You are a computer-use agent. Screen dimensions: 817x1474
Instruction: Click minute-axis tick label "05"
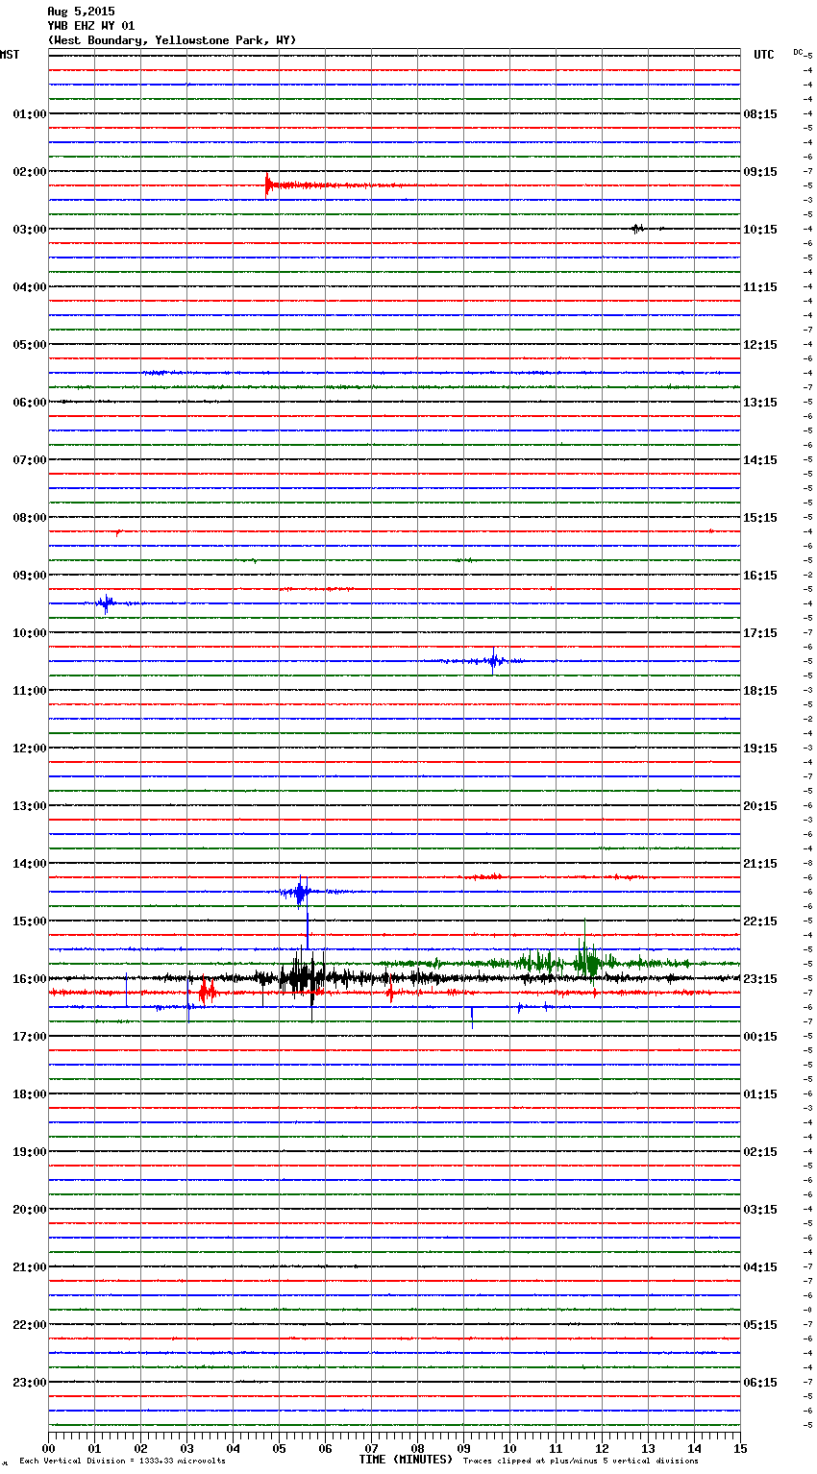coord(279,1448)
